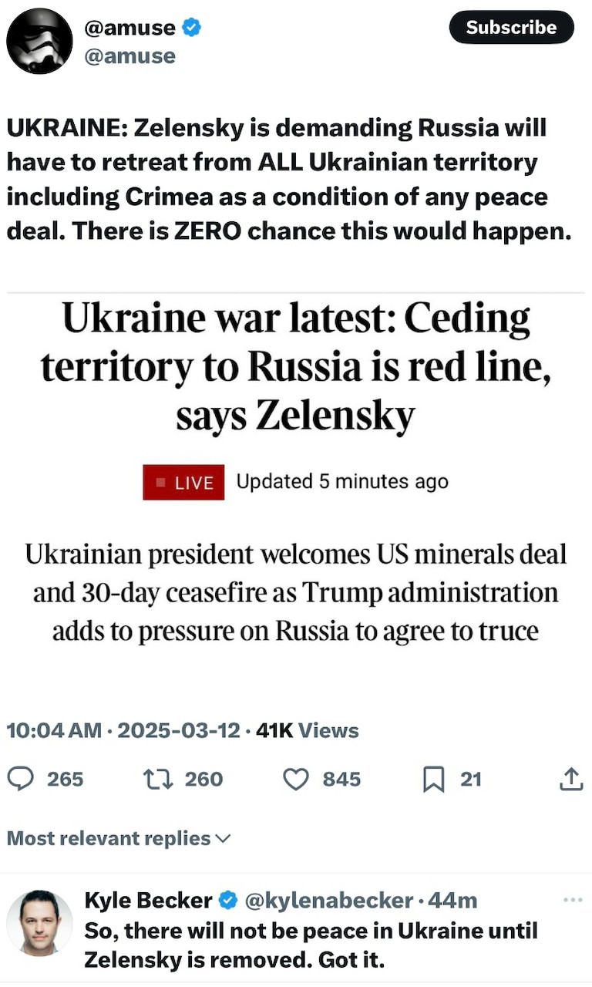592x987 pixels.
Task: Tap the share upload icon
Action: [x=570, y=780]
